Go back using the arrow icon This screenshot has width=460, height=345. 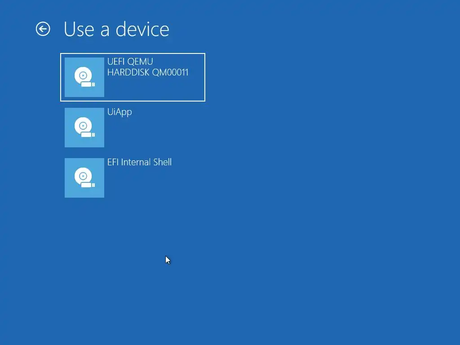click(x=43, y=29)
